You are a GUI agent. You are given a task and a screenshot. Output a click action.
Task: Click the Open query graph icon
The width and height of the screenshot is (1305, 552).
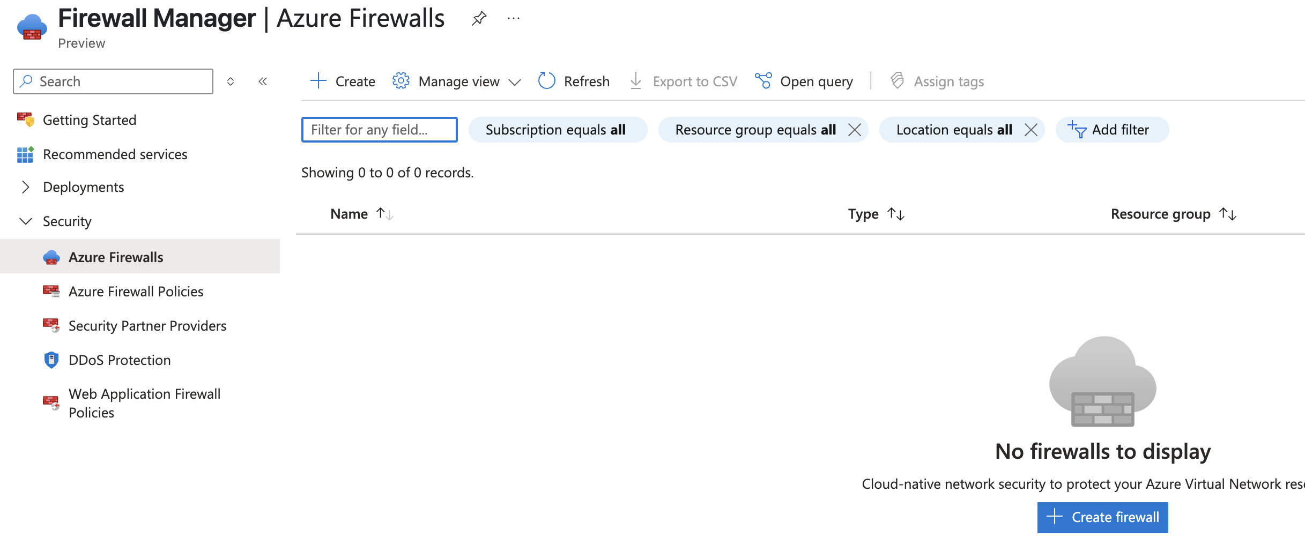tap(763, 81)
